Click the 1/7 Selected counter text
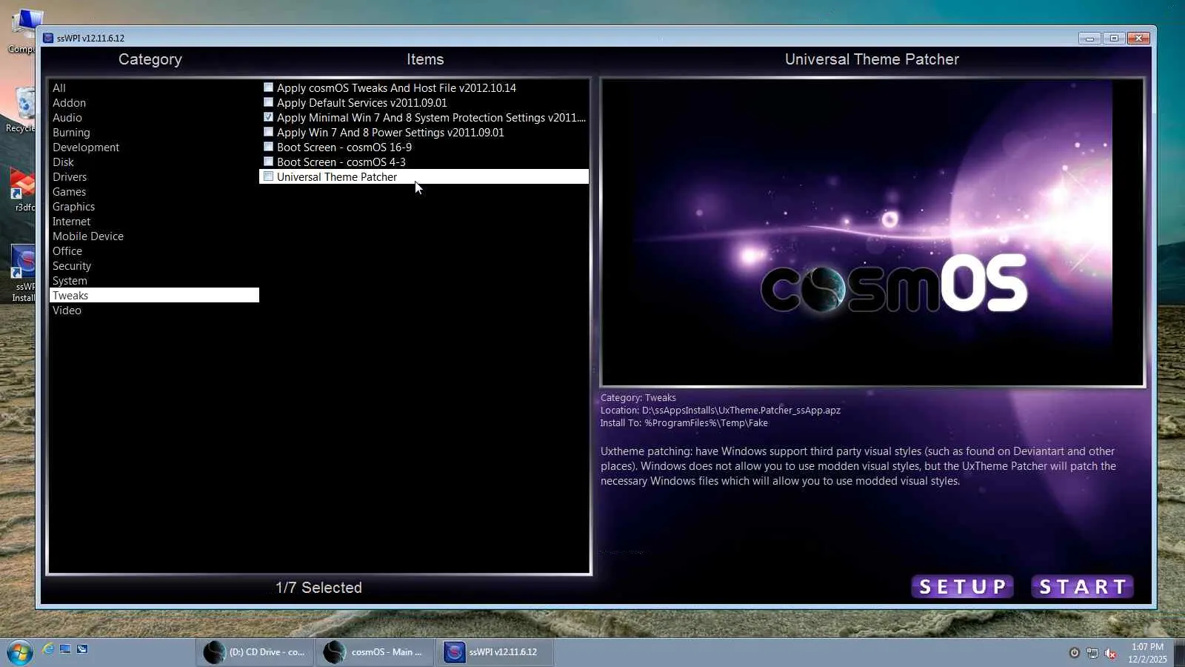 coord(318,588)
